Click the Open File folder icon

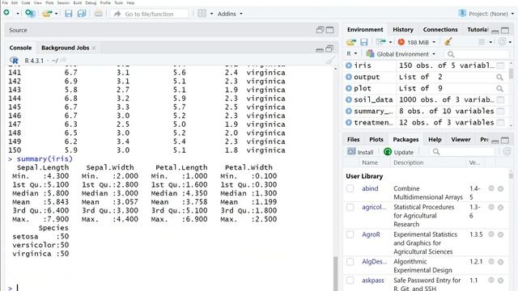pos(47,14)
